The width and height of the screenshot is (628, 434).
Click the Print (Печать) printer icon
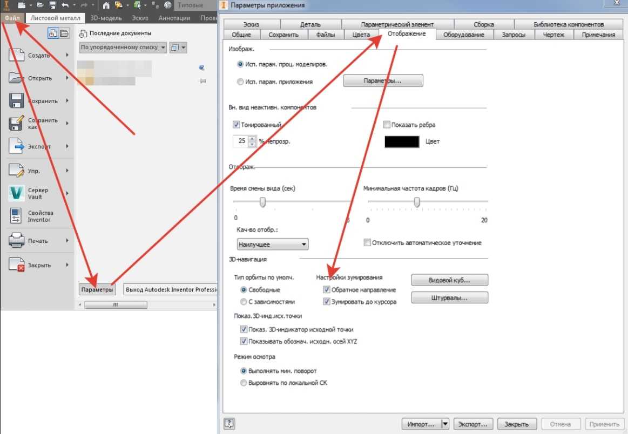17,241
